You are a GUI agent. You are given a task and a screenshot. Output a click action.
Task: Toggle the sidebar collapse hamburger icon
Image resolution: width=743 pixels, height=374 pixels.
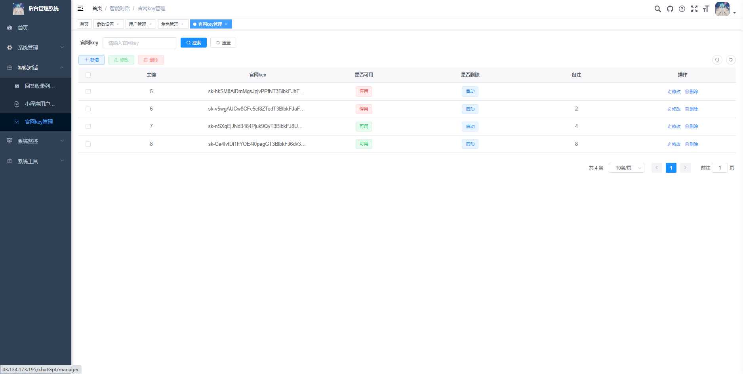(80, 8)
